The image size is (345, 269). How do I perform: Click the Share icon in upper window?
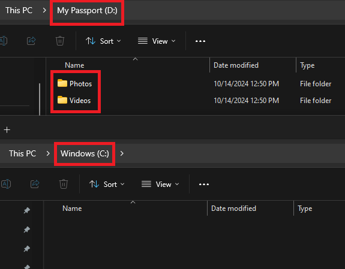tap(31, 41)
